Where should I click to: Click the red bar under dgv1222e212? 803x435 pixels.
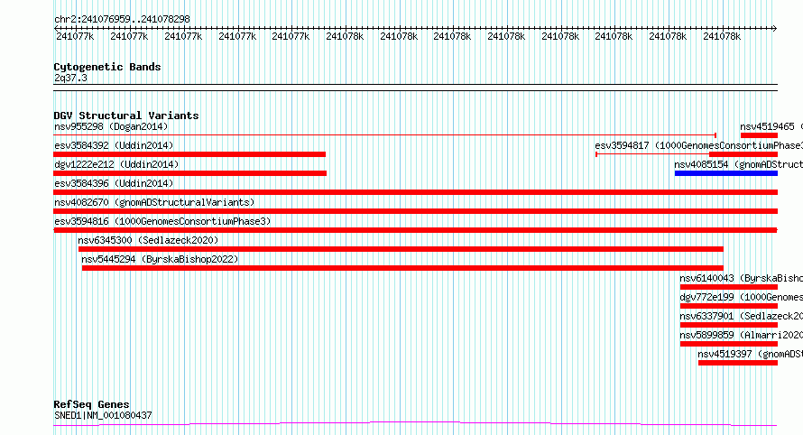pyautogui.click(x=190, y=173)
